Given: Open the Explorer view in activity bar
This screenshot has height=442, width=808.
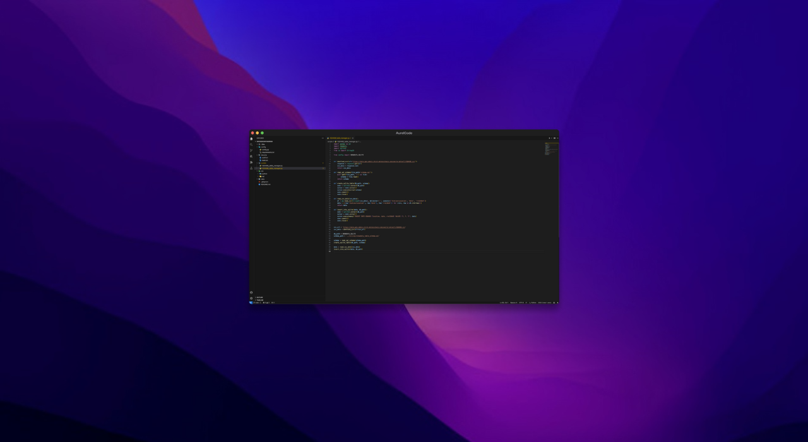Looking at the screenshot, I should (x=251, y=139).
